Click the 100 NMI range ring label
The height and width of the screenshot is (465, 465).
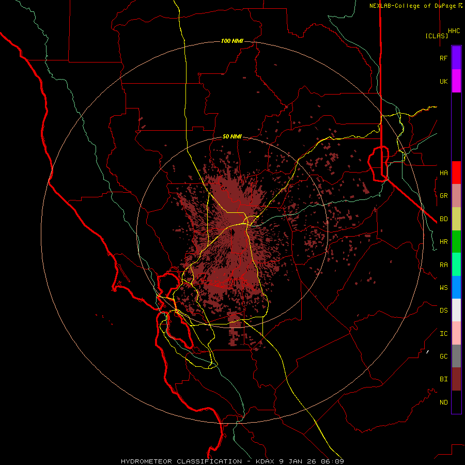tap(232, 41)
